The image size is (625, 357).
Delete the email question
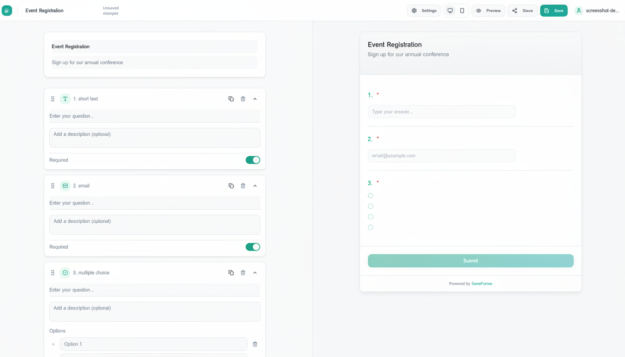[x=243, y=186]
